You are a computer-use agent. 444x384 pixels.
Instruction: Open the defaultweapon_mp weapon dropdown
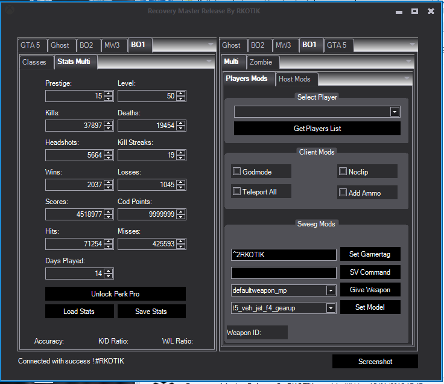click(x=331, y=290)
